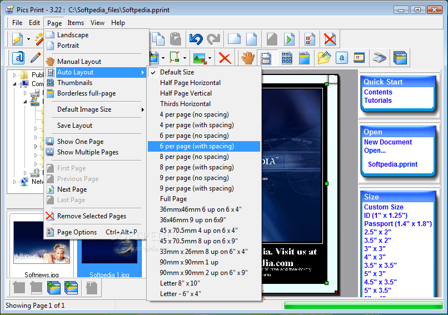Click the Redo arrow toolbar icon
Viewport: 448px width, 315px height.
coord(213,39)
